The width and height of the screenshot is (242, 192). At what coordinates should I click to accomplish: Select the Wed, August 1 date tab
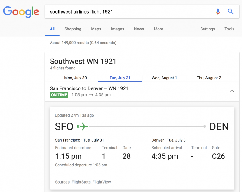pyautogui.click(x=165, y=78)
